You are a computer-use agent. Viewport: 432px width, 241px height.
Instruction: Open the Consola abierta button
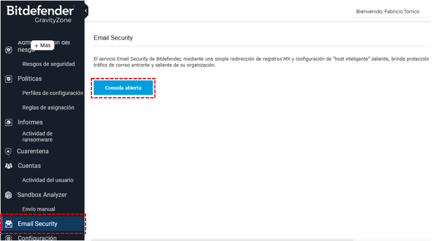tap(123, 88)
